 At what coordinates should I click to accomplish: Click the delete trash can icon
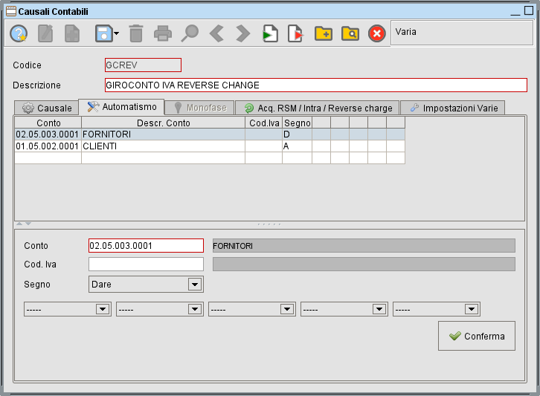136,33
